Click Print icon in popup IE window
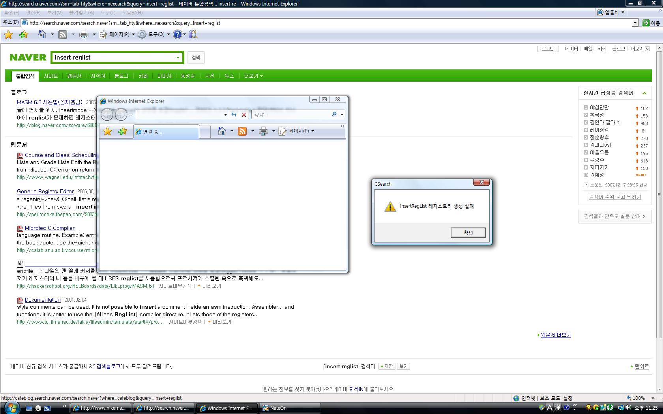663x414 pixels. pos(263,131)
